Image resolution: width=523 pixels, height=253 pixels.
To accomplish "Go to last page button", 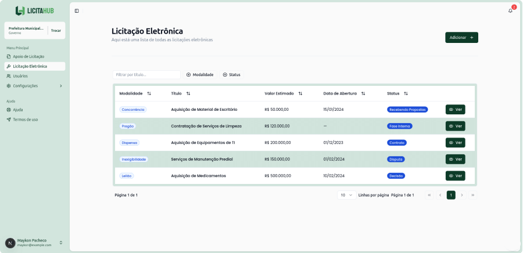I will point(472,195).
